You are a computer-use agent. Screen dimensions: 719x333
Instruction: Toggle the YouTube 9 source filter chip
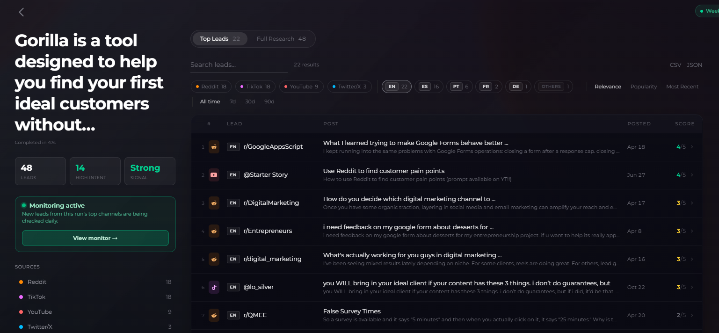(x=301, y=87)
